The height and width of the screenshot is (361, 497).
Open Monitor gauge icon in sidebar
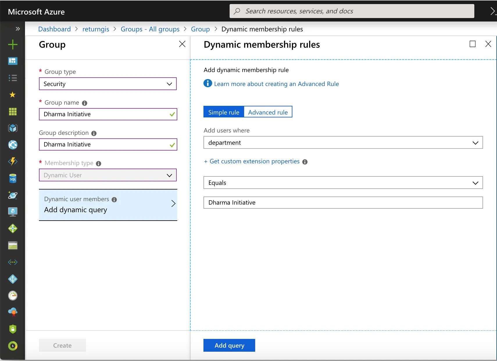point(13,296)
